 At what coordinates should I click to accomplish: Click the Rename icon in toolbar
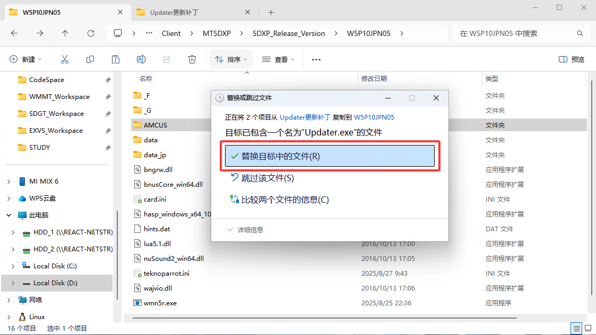click(141, 59)
